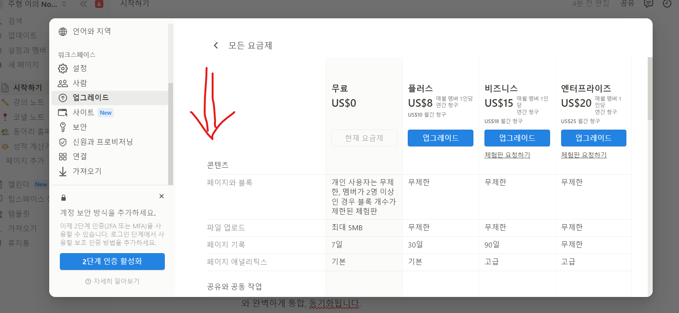Click the 90일 cell in 비즈니스 column
This screenshot has width=679, height=313.
coord(492,245)
